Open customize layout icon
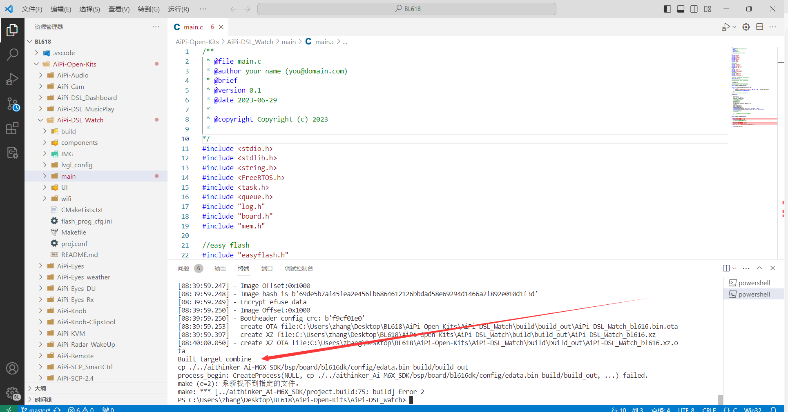This screenshot has height=412, width=788. 708,9
